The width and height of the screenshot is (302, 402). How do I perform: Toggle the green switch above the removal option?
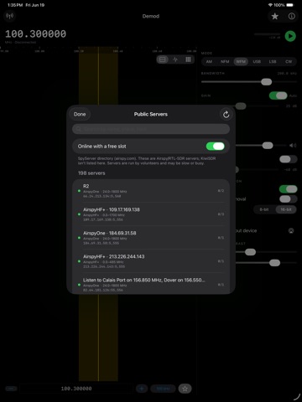(288, 189)
